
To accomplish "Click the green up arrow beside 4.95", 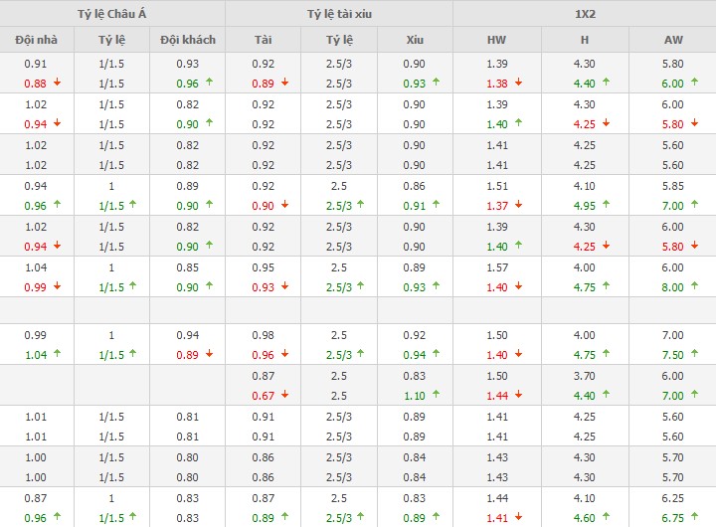I will [x=607, y=206].
